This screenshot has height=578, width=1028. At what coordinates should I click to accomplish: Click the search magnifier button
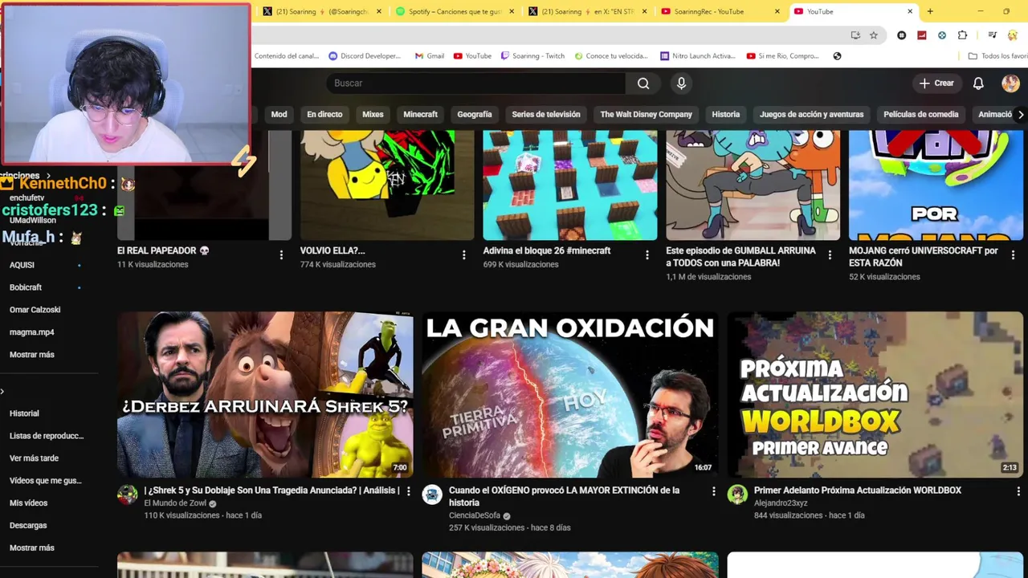643,83
